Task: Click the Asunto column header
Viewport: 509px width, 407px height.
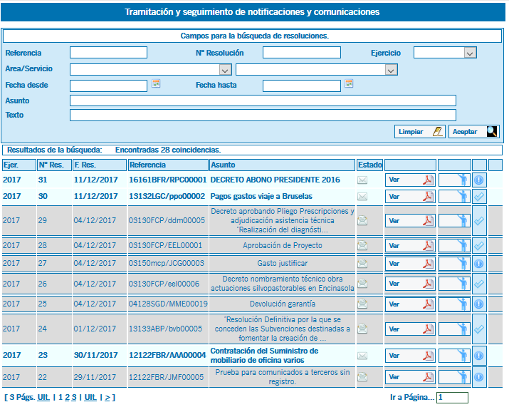Action: 282,165
